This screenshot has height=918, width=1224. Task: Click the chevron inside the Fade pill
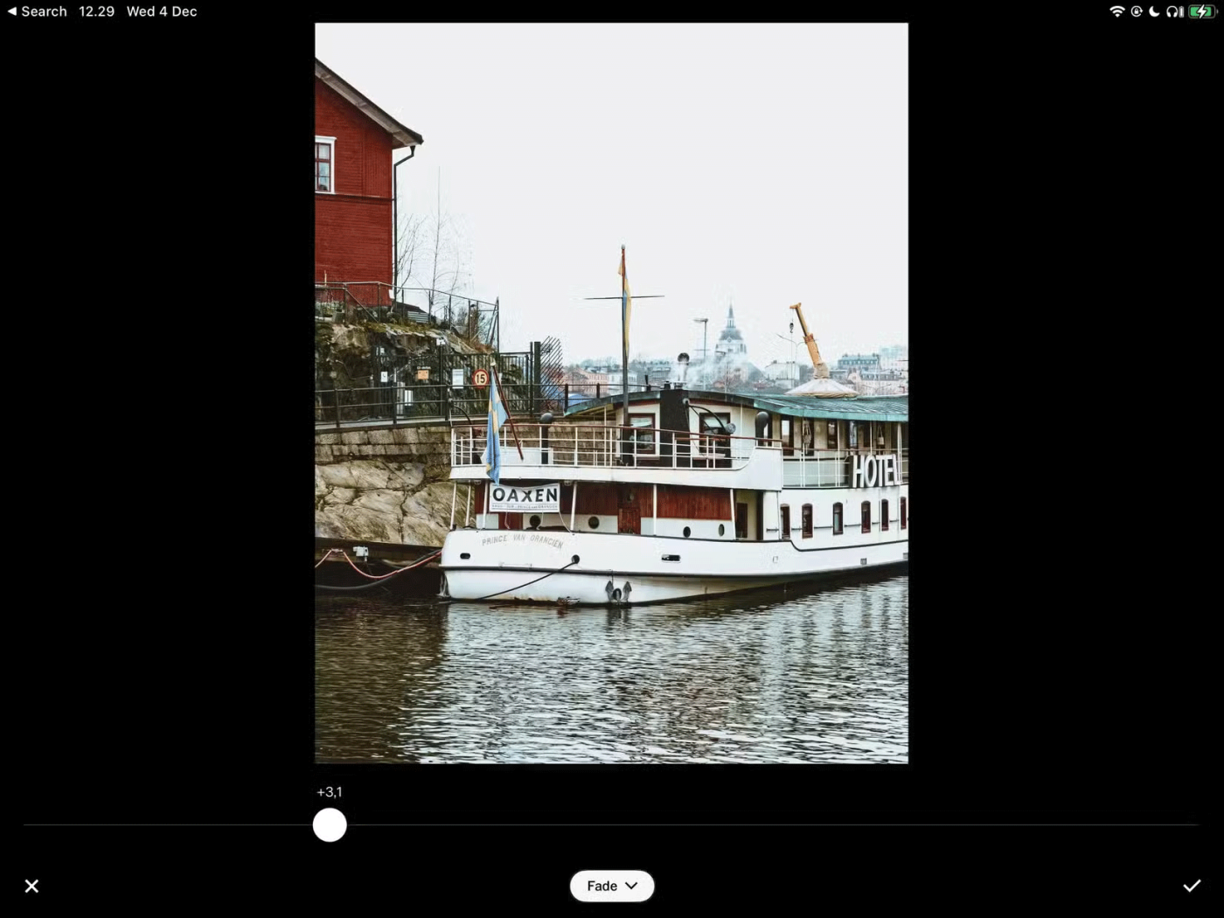(x=631, y=886)
